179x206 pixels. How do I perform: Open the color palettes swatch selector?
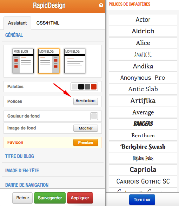(84, 87)
